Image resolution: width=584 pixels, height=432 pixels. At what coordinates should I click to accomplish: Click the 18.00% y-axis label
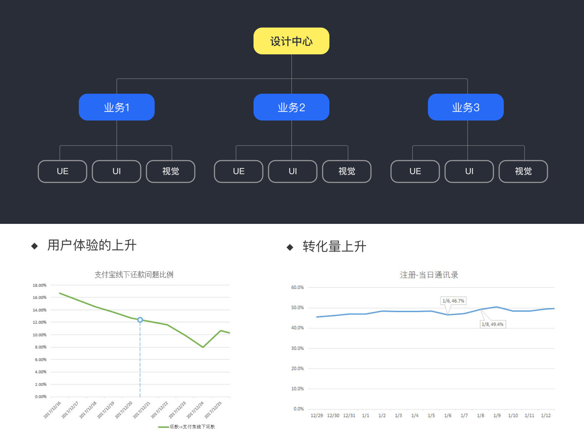tap(40, 285)
